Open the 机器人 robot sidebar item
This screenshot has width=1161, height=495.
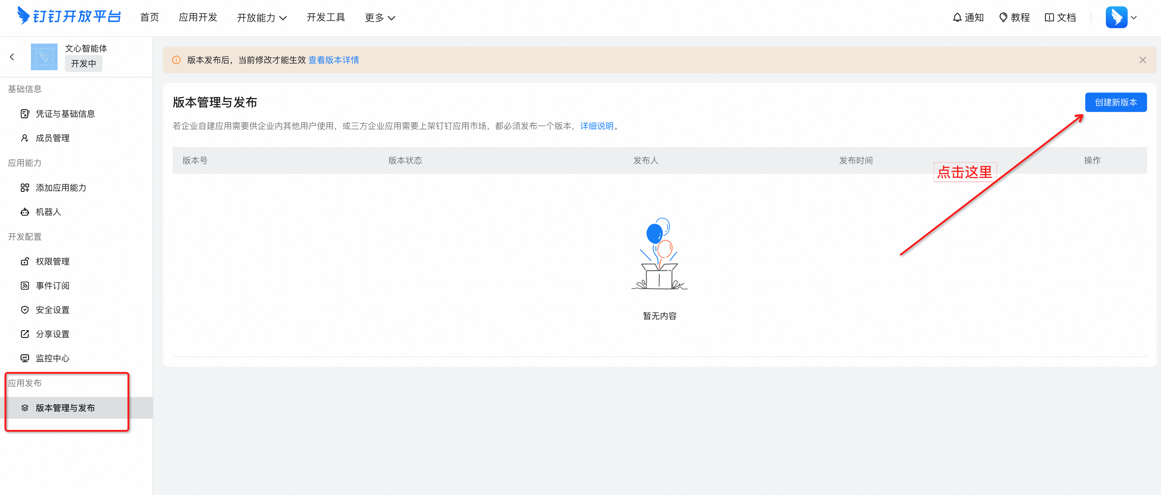(48, 212)
